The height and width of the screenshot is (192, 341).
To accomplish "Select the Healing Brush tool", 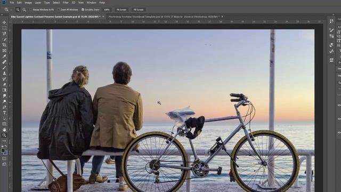I will pos(4,62).
